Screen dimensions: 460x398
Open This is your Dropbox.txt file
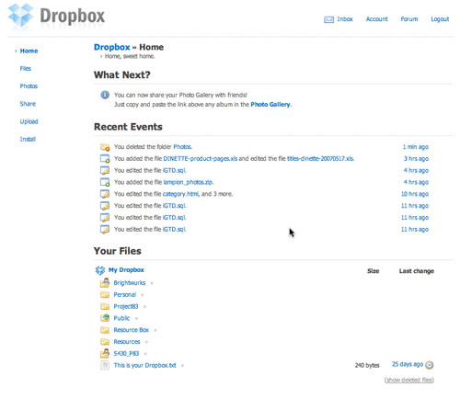(145, 365)
